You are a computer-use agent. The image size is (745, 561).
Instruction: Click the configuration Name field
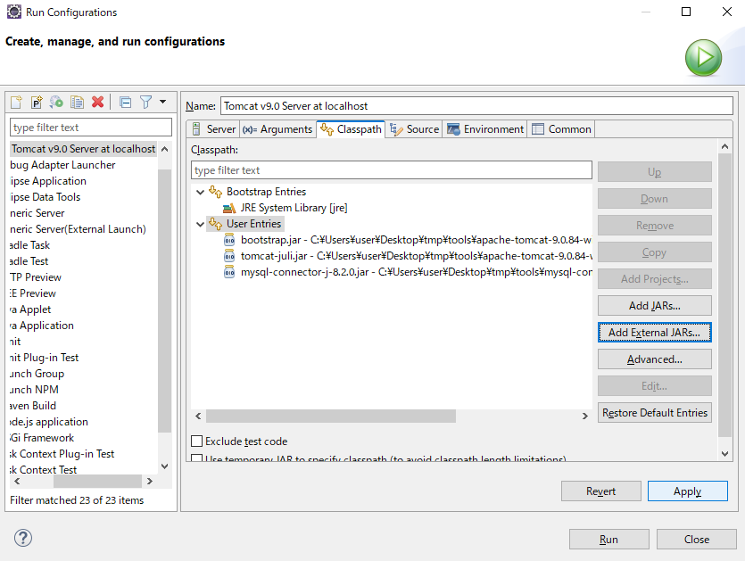(x=476, y=106)
